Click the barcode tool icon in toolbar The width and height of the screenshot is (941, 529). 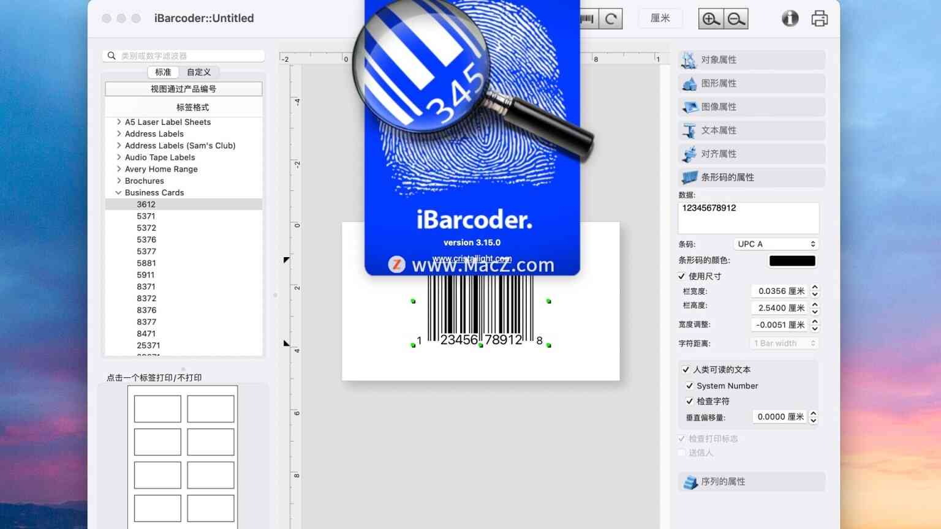[x=588, y=19]
